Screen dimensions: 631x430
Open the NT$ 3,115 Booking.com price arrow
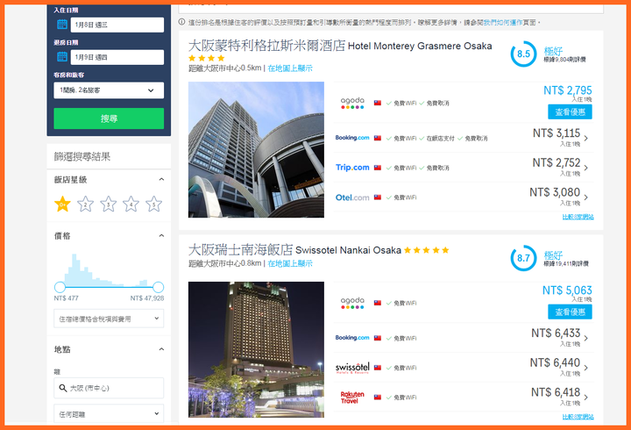tap(586, 139)
